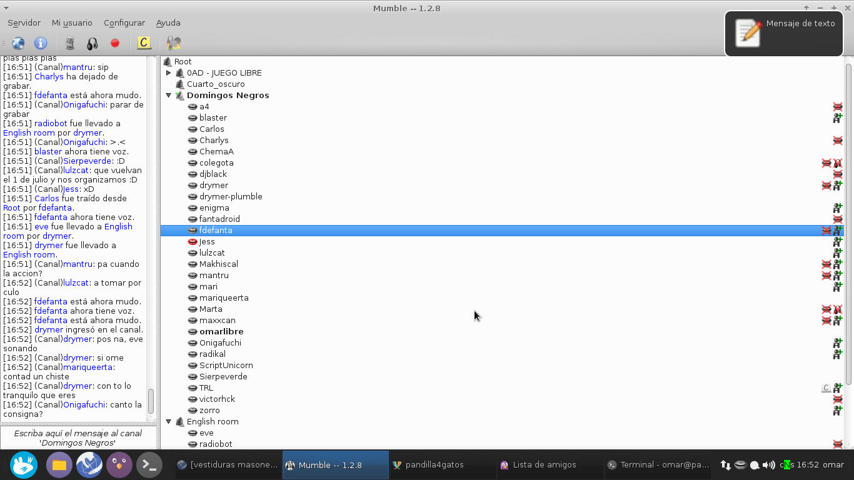
Task: Select user drymer-plumble in the tree
Action: pyautogui.click(x=231, y=196)
